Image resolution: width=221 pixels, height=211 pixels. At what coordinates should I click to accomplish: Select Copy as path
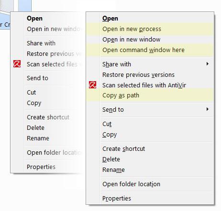point(150,95)
